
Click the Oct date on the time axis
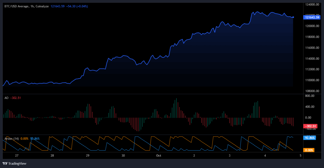(158, 156)
